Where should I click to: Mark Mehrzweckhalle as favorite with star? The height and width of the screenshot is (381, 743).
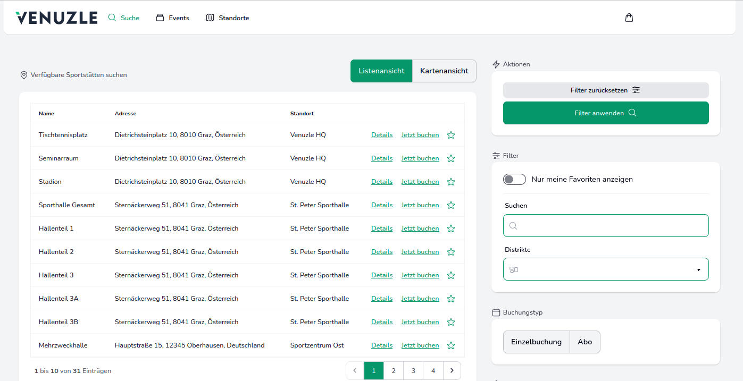click(x=451, y=345)
